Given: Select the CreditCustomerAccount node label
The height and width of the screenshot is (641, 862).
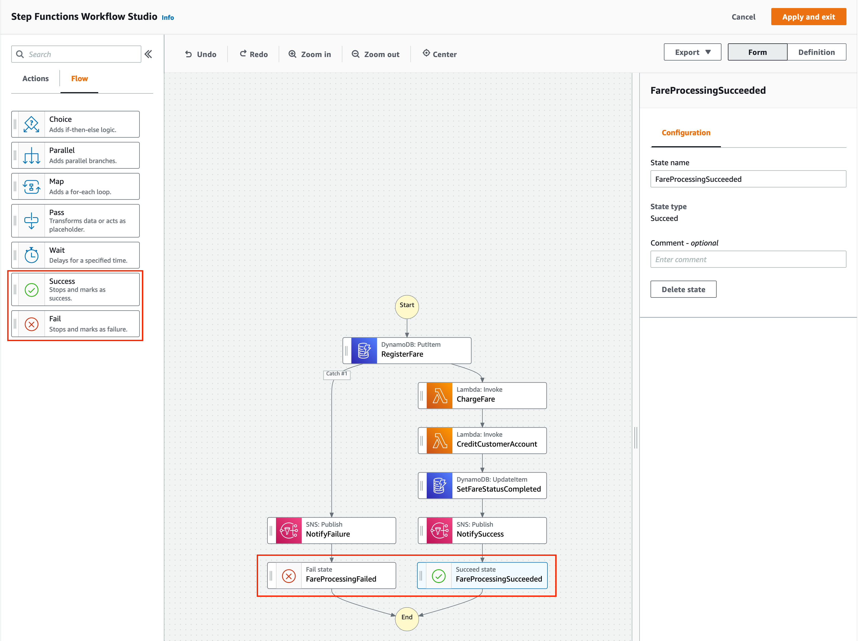Looking at the screenshot, I should [497, 444].
